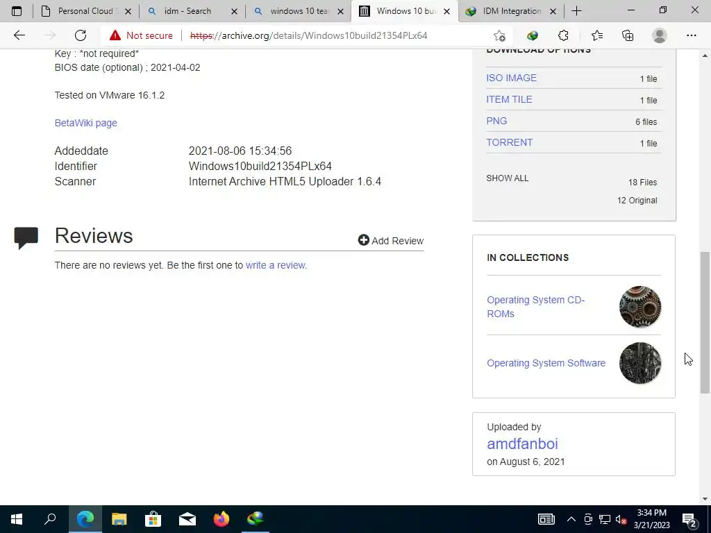
Task: Open the clock showing 3:34 PM
Action: [651, 519]
